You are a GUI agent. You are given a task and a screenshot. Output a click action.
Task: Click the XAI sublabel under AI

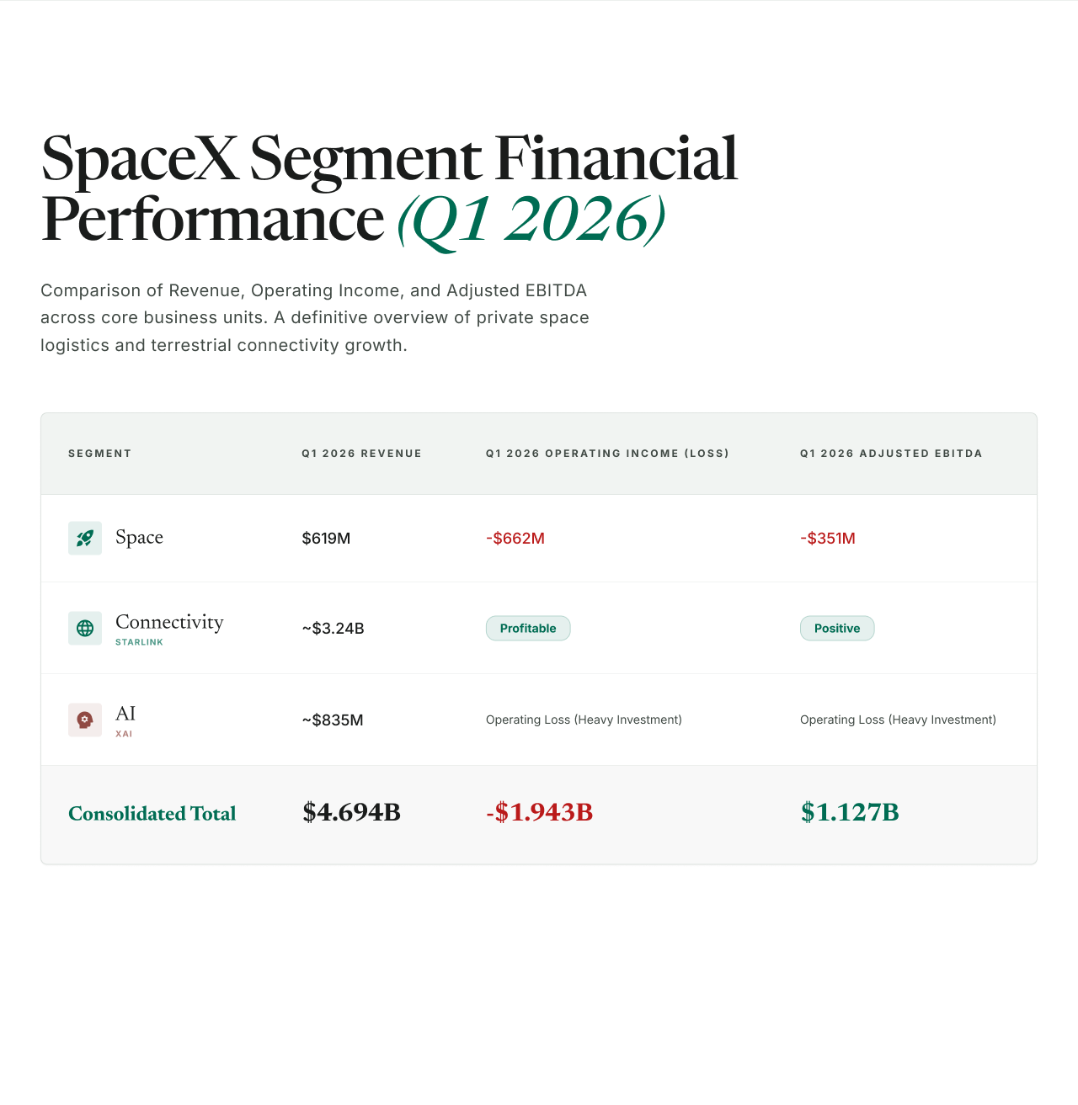click(x=124, y=734)
